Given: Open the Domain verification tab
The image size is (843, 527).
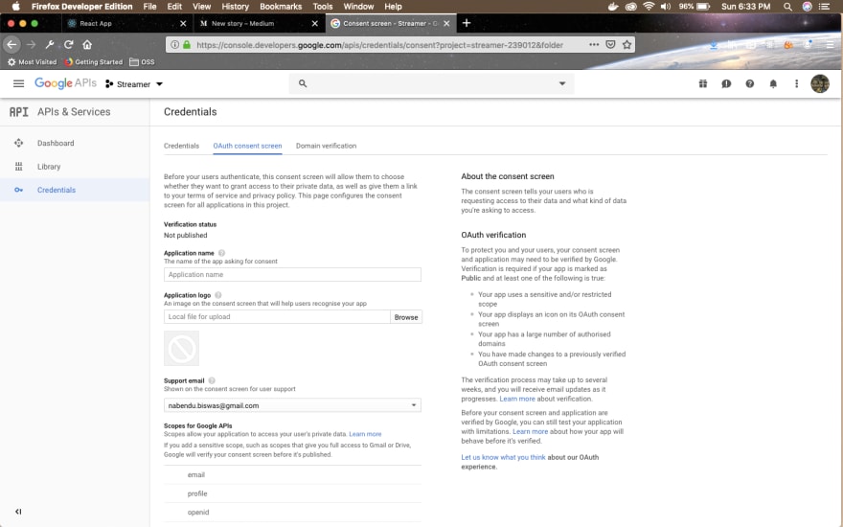Looking at the screenshot, I should pos(326,146).
